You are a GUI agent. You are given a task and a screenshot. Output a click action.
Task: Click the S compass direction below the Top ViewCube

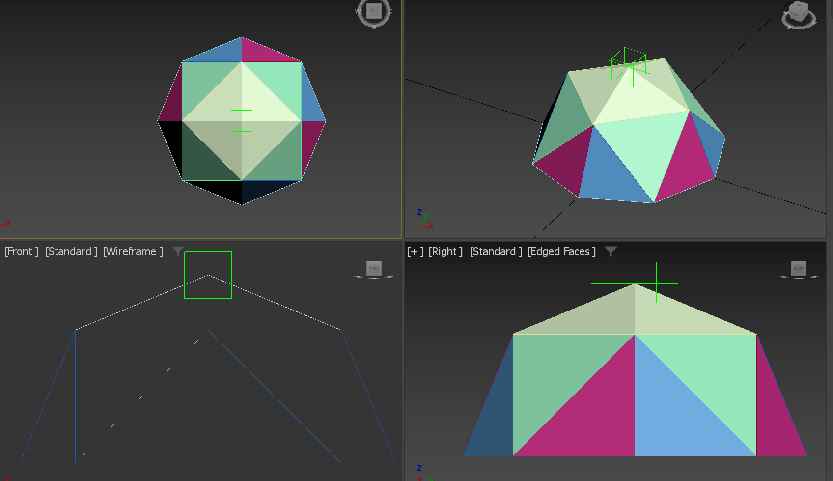(x=374, y=28)
